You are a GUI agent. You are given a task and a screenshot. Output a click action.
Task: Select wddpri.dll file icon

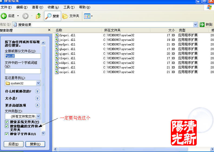[57, 63]
